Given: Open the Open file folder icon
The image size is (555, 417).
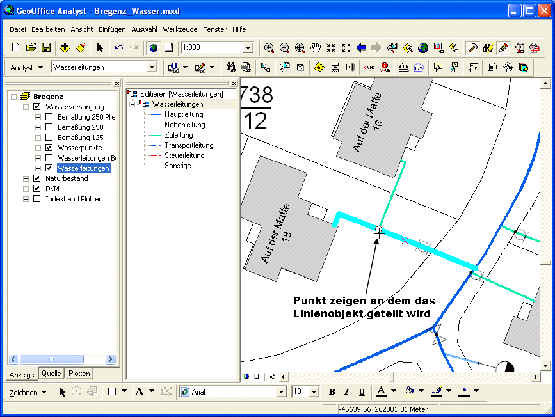Looking at the screenshot, I should [x=31, y=48].
